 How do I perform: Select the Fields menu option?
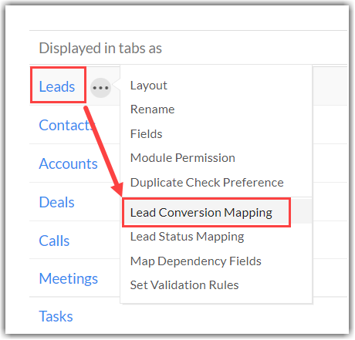(147, 134)
